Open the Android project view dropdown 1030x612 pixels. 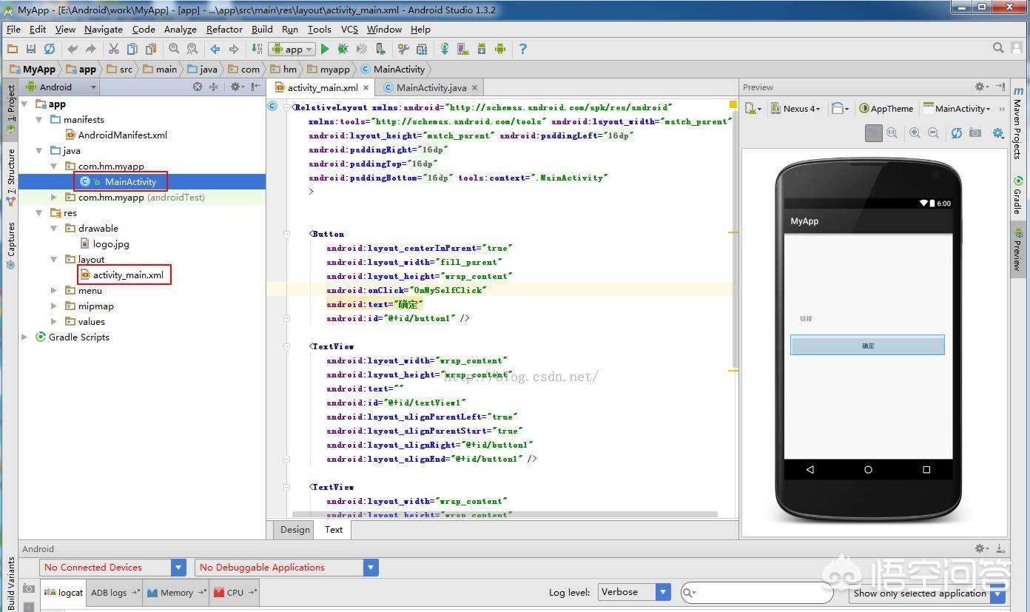(59, 87)
